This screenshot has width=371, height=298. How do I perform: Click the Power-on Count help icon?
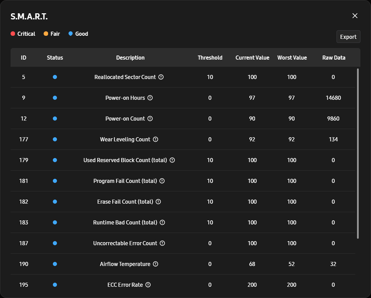coord(150,119)
